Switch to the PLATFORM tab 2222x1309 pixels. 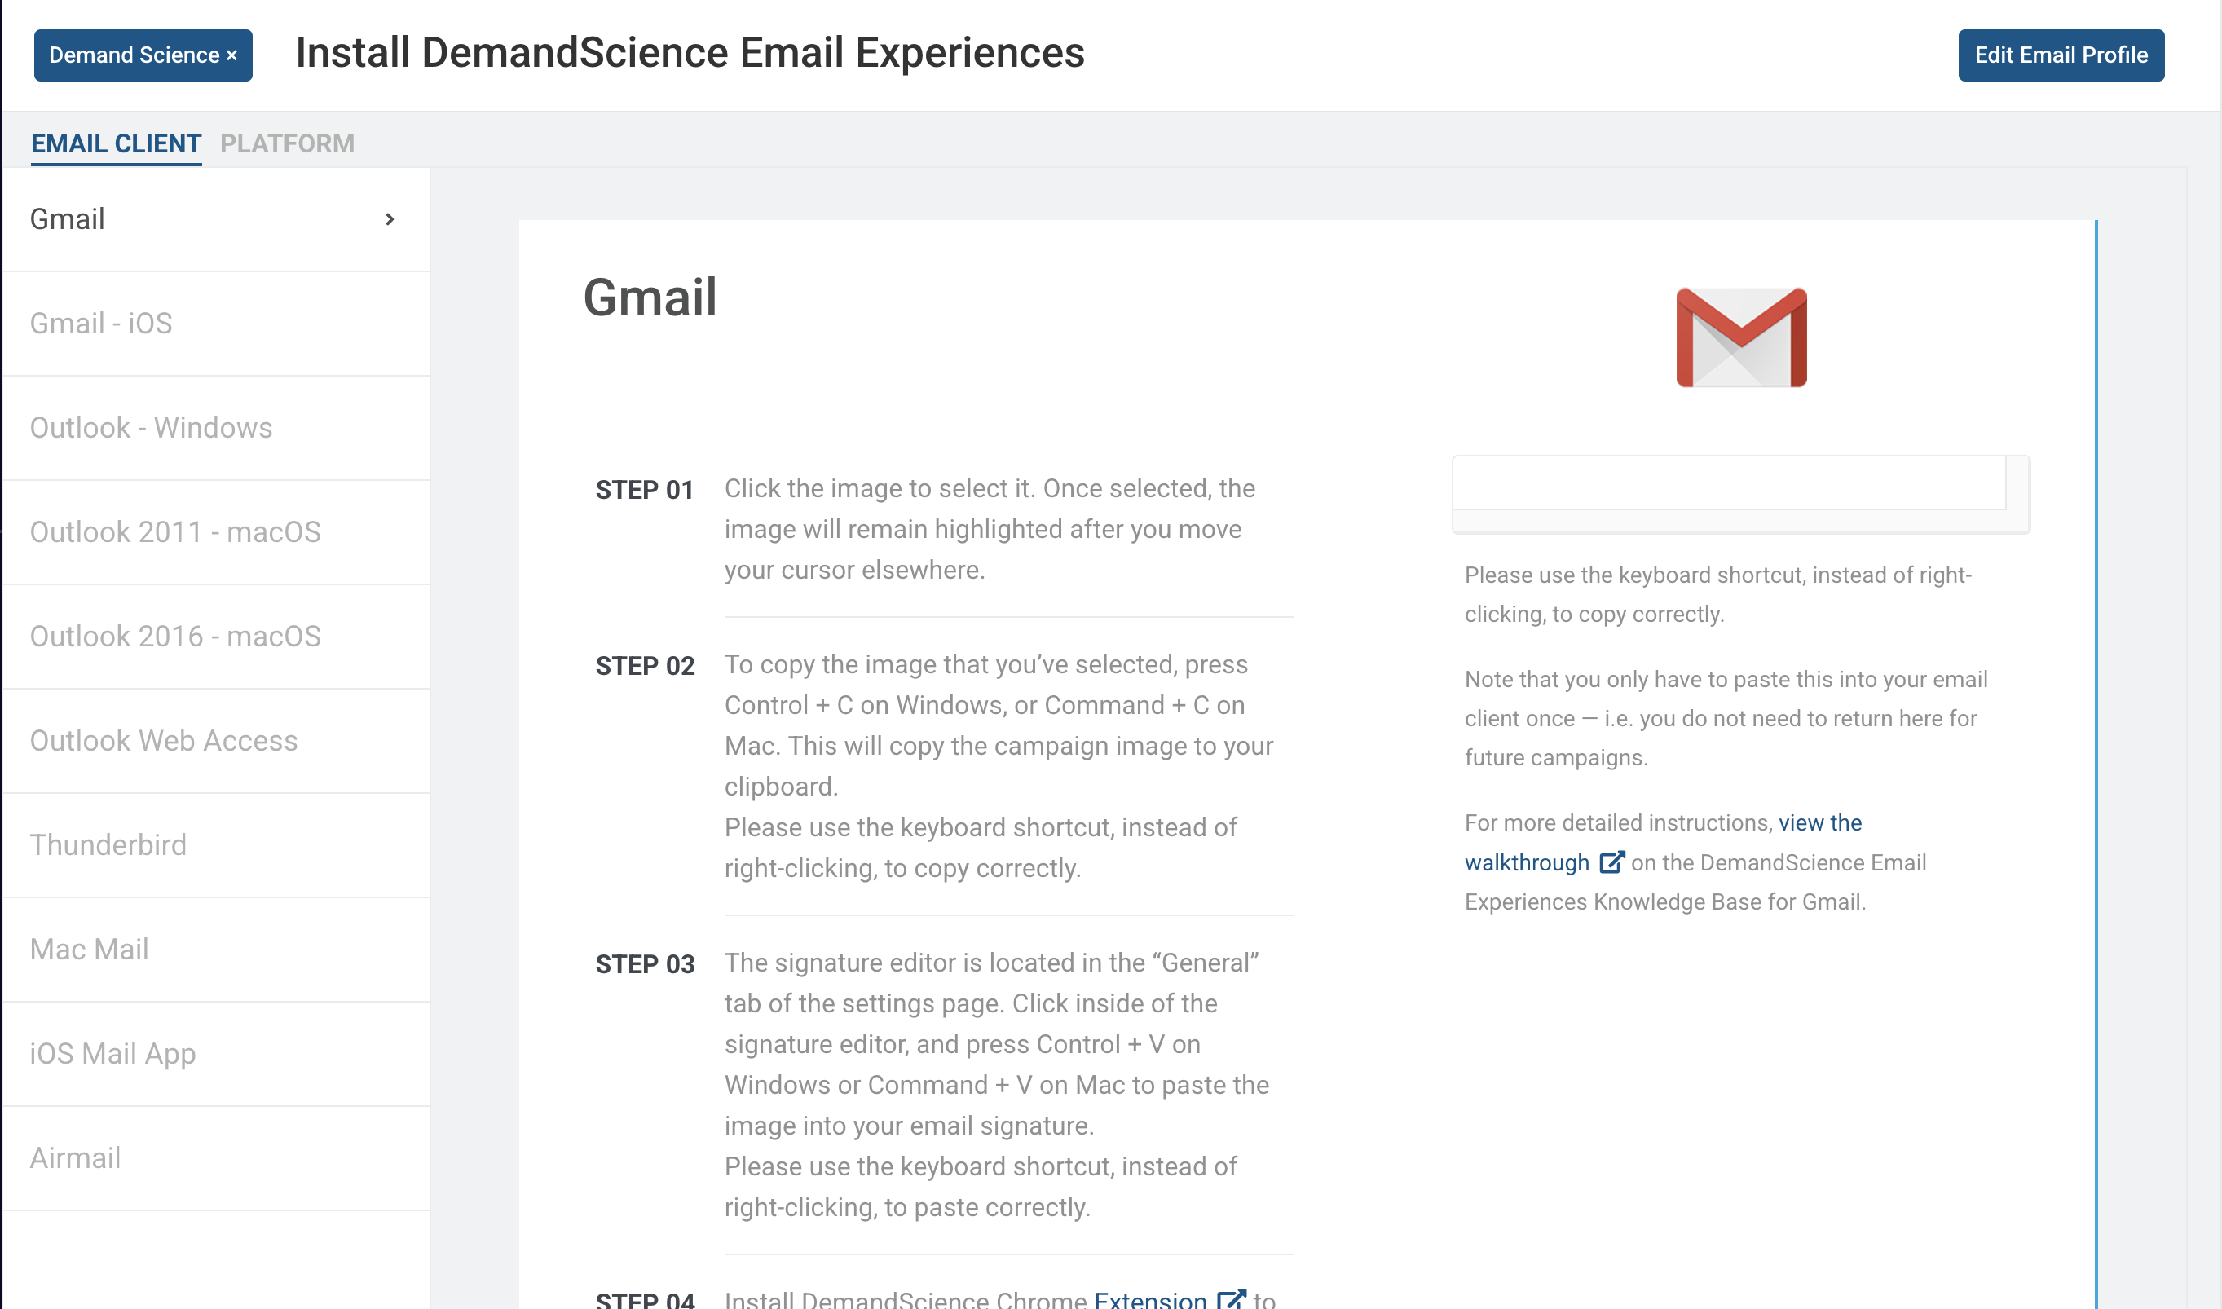[x=287, y=143]
